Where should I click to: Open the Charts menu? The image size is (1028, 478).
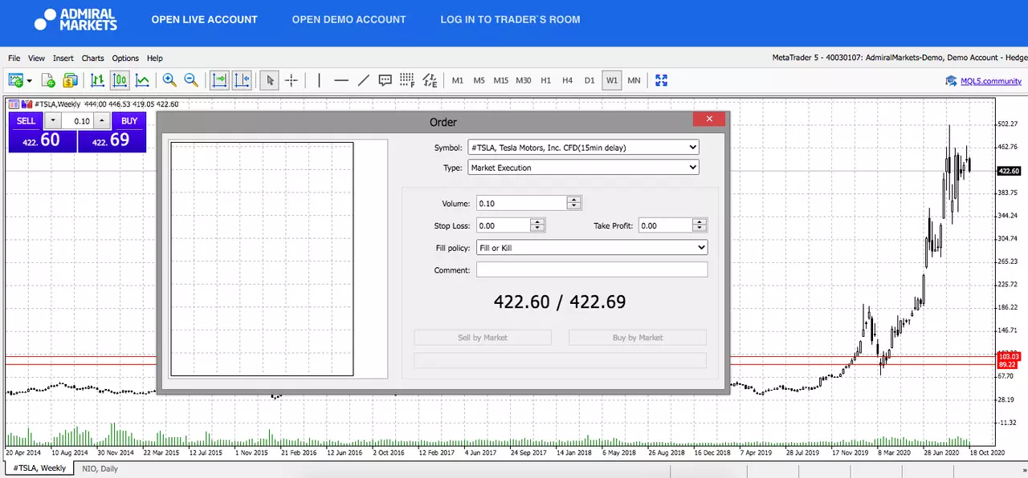pos(93,58)
